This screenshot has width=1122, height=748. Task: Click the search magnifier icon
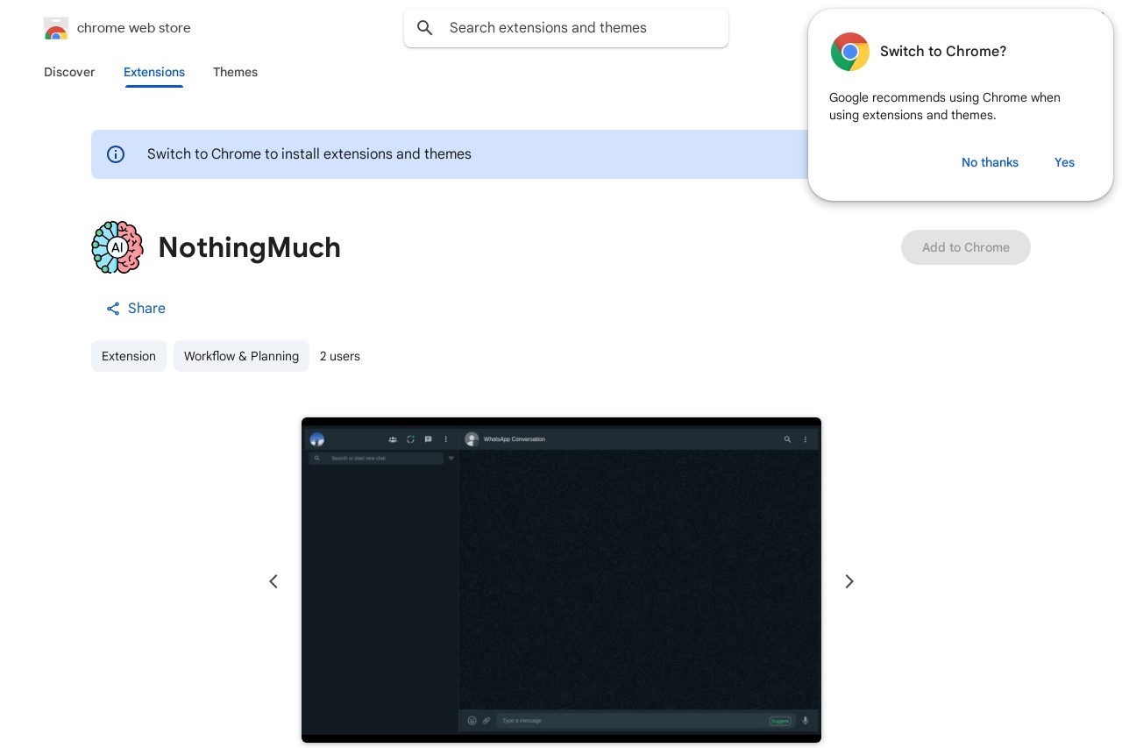(425, 28)
